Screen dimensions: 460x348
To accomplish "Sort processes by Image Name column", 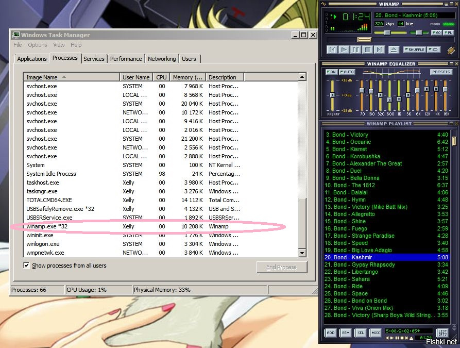I will tap(72, 77).
